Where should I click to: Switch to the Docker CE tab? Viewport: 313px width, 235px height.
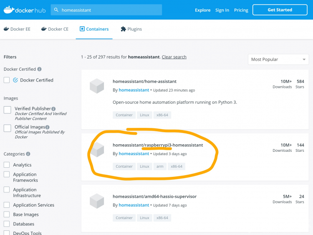click(x=55, y=29)
